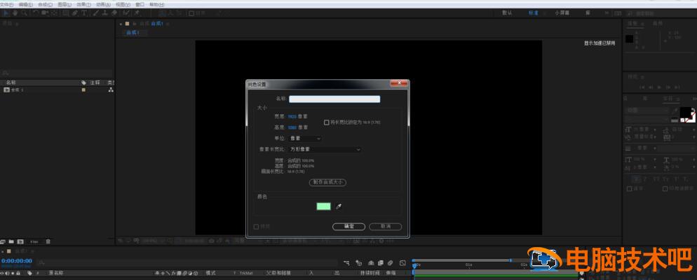
Task: Toggle the lock column in timeline header
Action: (18, 273)
